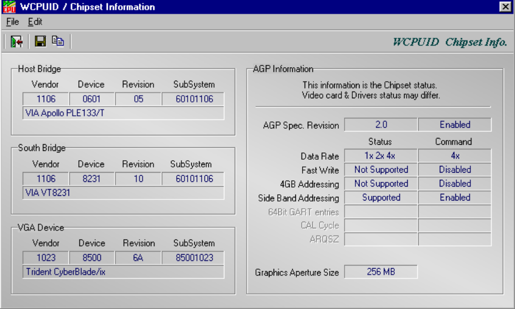Click Data Rate status 1x 2x 4x
This screenshot has height=309, width=515.
381,156
